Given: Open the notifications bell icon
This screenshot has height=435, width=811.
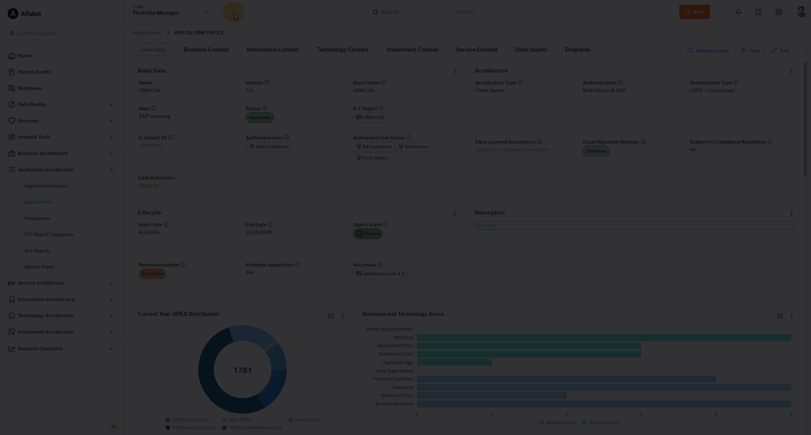Looking at the screenshot, I should pos(738,12).
